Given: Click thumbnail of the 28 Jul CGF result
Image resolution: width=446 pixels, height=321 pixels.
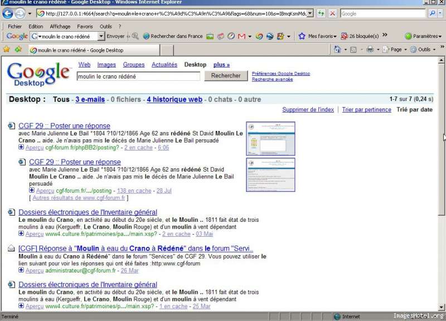Looking at the screenshot, I should (270, 174).
